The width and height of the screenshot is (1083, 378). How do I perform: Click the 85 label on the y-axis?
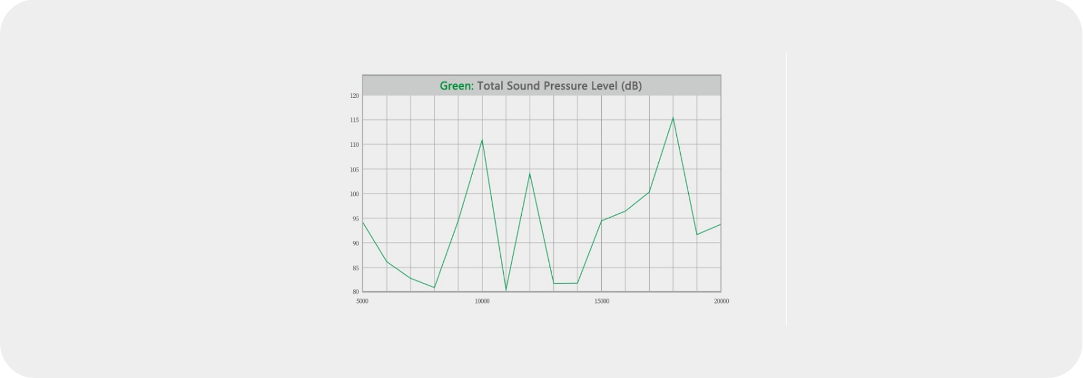coord(354,268)
